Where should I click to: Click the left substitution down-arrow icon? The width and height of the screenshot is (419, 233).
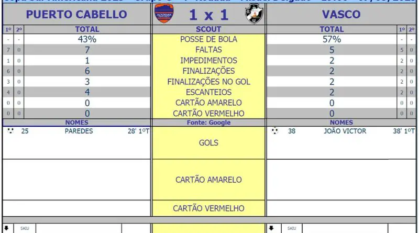pos(6,228)
